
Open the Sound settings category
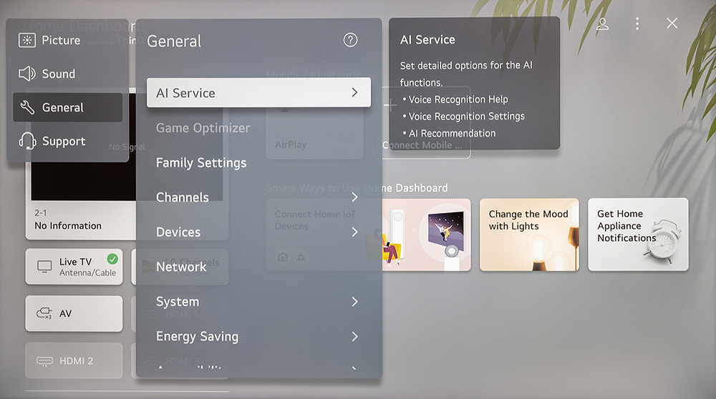pos(67,74)
